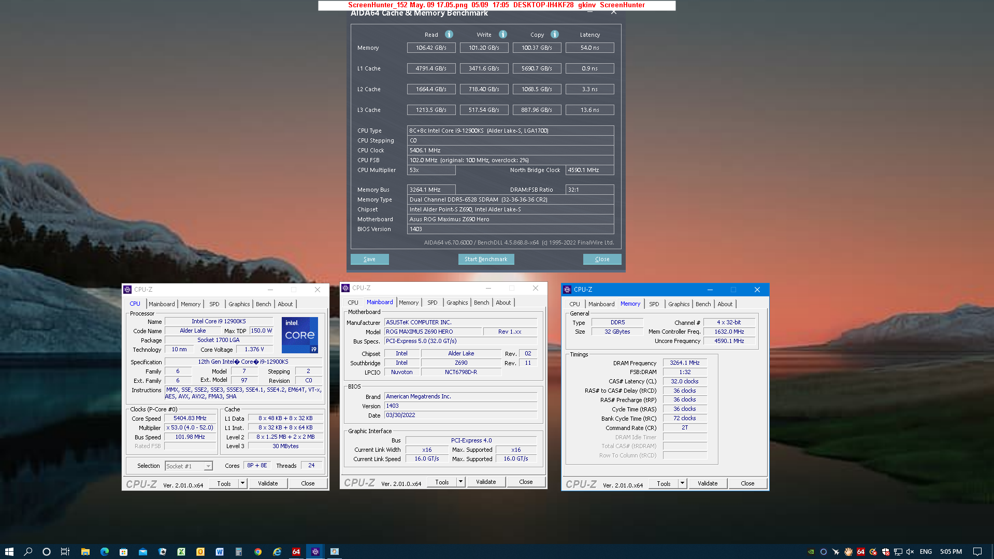Open Graphics tab in middle CPU-Z window
Viewport: 994px width, 559px height.
[x=457, y=303]
